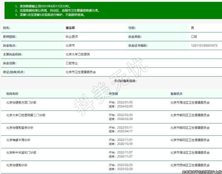Select the 北京怡健殿望京诊所 row
Screen dimensions: 222x174
20,128
